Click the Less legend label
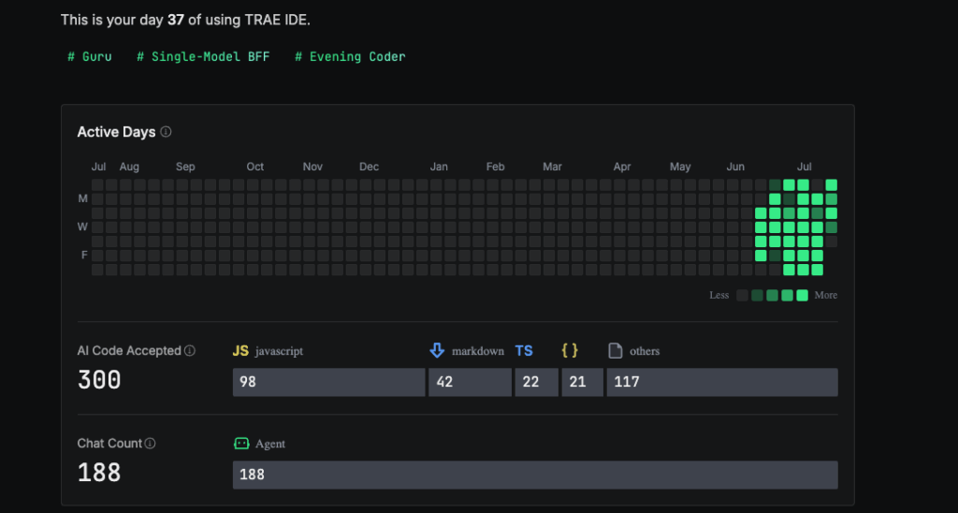958x513 pixels. pos(719,295)
